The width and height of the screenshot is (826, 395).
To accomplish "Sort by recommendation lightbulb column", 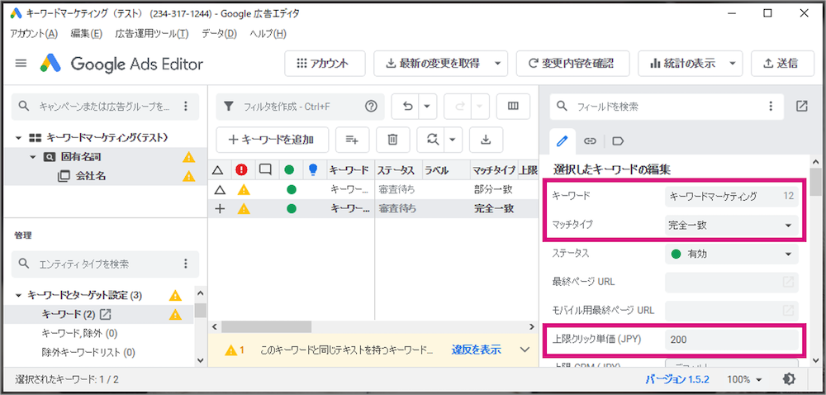I will pos(313,170).
